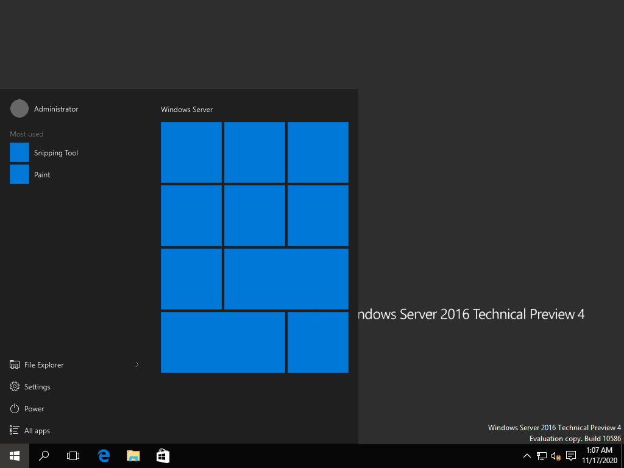624x468 pixels.
Task: Open the Windows Store from the taskbar
Action: point(162,455)
